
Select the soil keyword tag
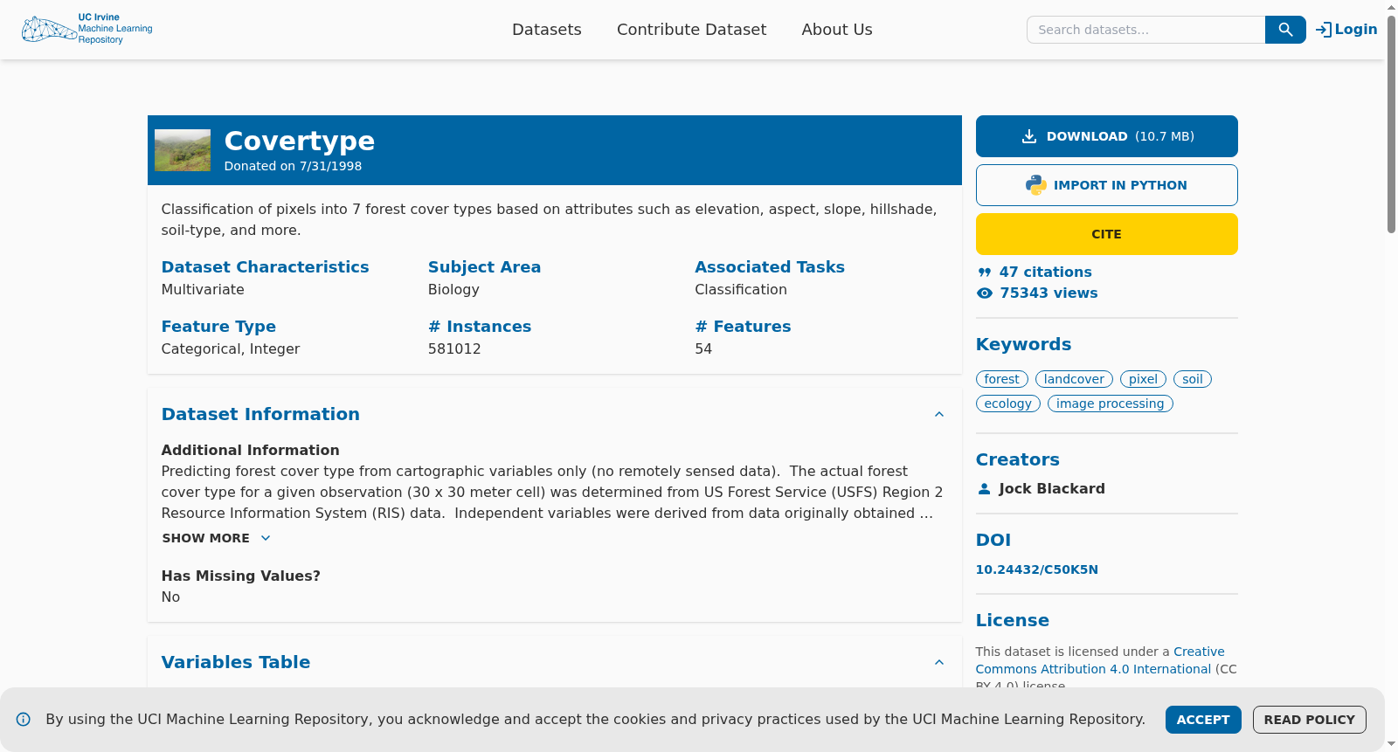tap(1193, 379)
